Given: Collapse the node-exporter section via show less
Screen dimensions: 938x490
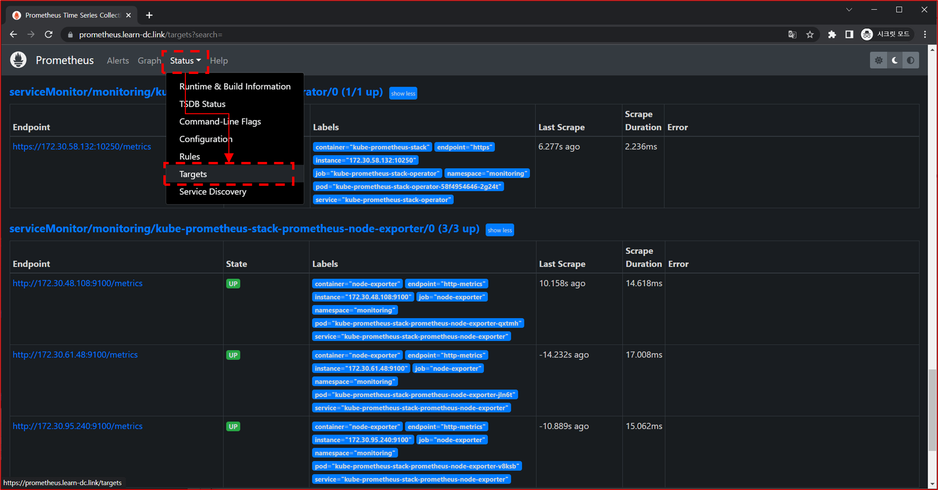Looking at the screenshot, I should (x=499, y=230).
